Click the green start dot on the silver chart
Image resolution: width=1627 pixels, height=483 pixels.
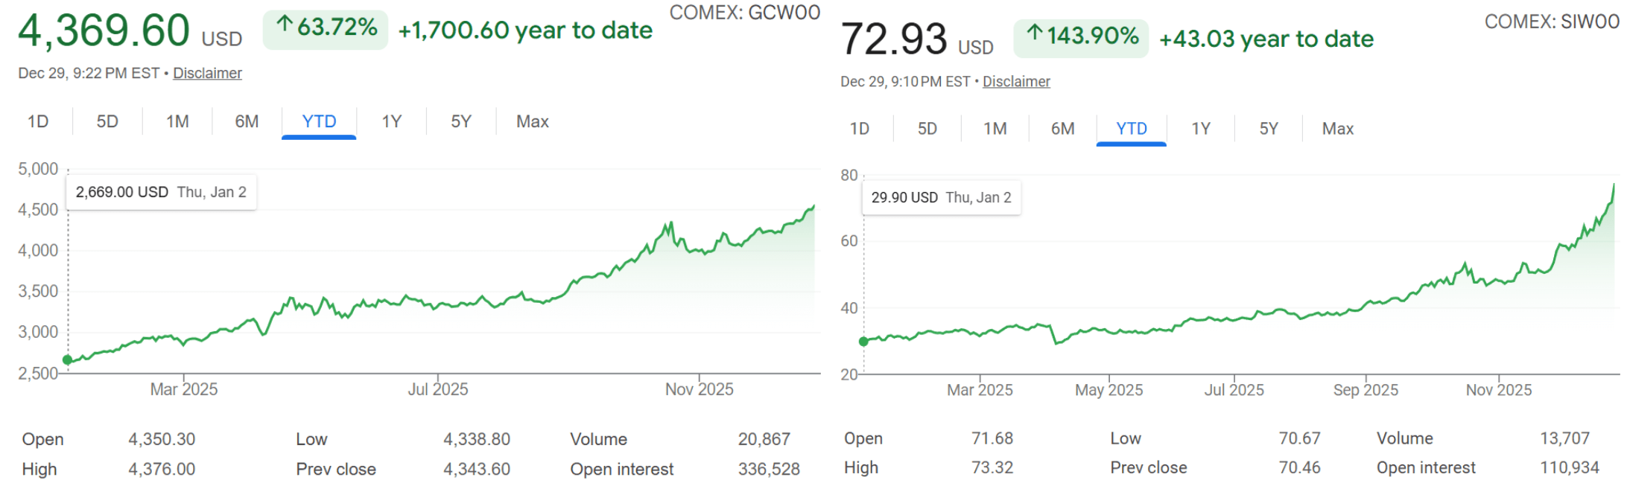[x=863, y=342]
